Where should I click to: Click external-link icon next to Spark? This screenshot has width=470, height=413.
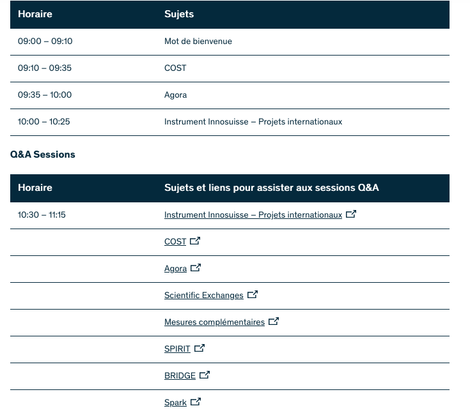(196, 402)
